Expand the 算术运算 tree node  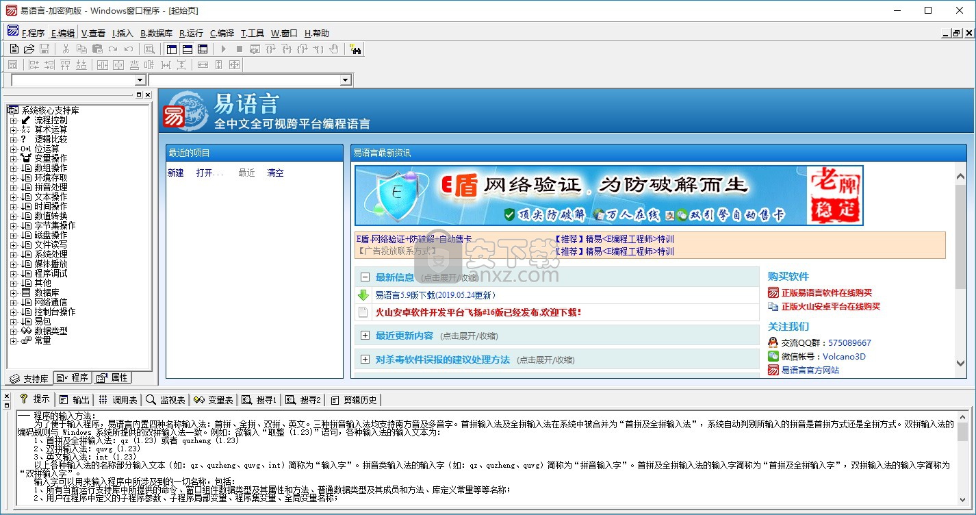point(13,130)
